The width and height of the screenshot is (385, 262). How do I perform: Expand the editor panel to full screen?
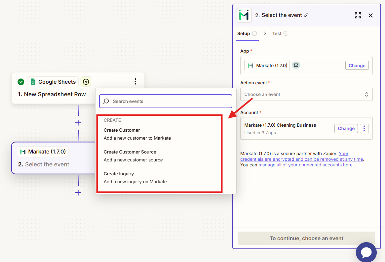[x=358, y=15]
